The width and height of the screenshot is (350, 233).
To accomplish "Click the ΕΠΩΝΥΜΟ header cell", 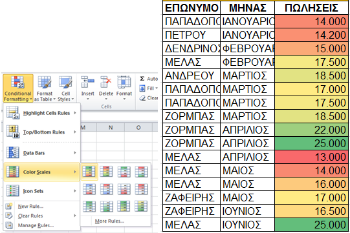I will click(x=191, y=8).
